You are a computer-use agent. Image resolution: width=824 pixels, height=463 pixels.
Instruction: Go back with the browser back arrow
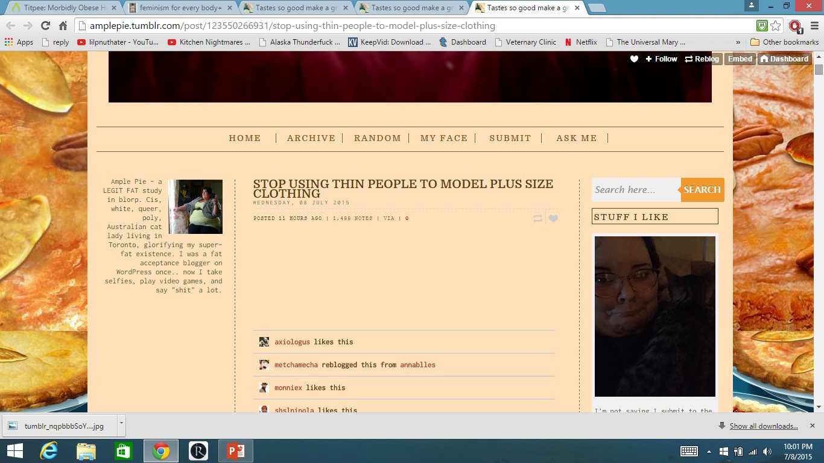tap(10, 26)
